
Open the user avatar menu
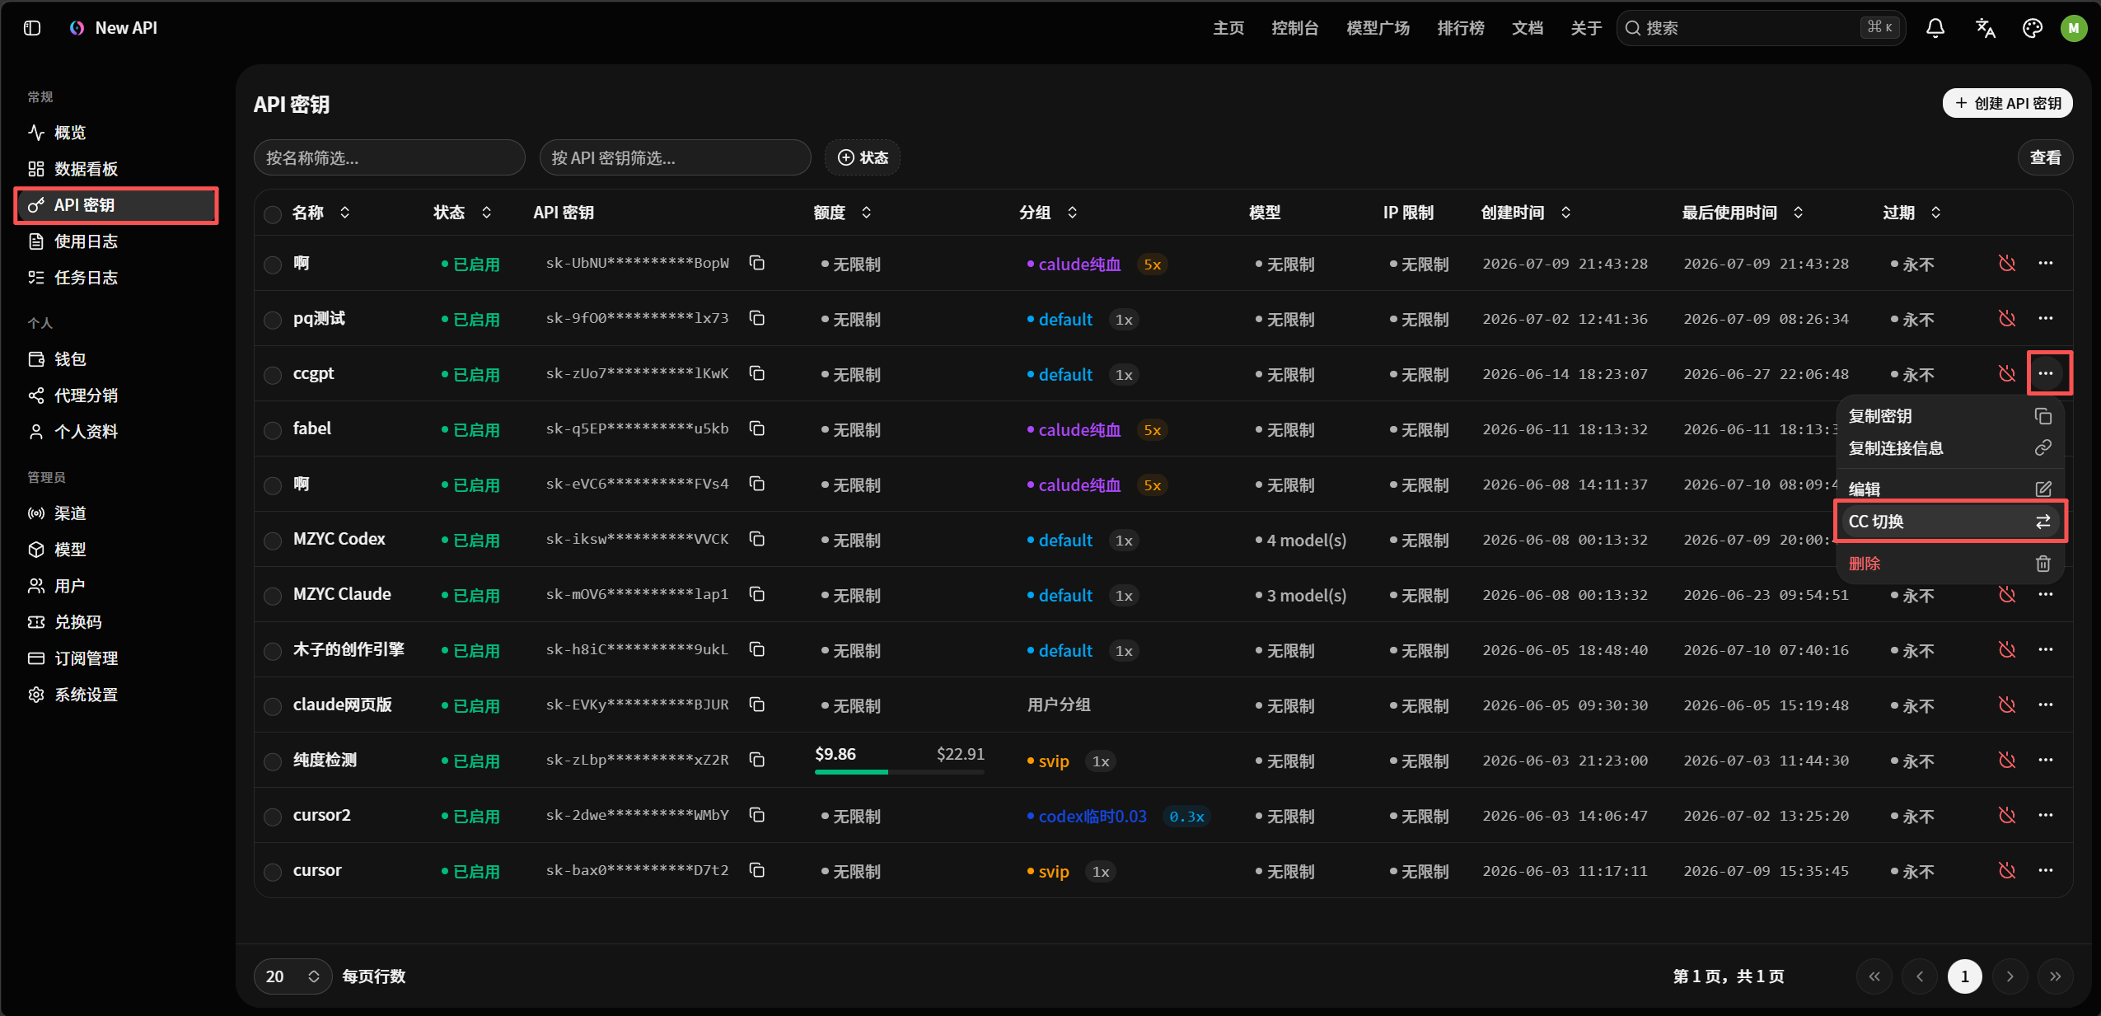pos(2074,28)
